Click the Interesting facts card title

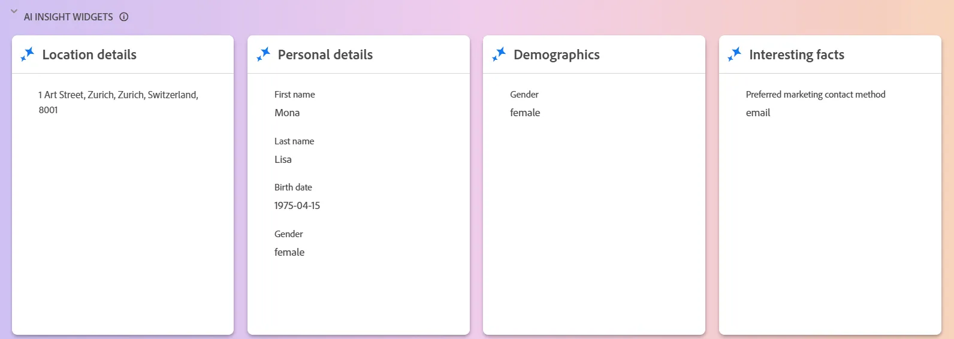(797, 55)
